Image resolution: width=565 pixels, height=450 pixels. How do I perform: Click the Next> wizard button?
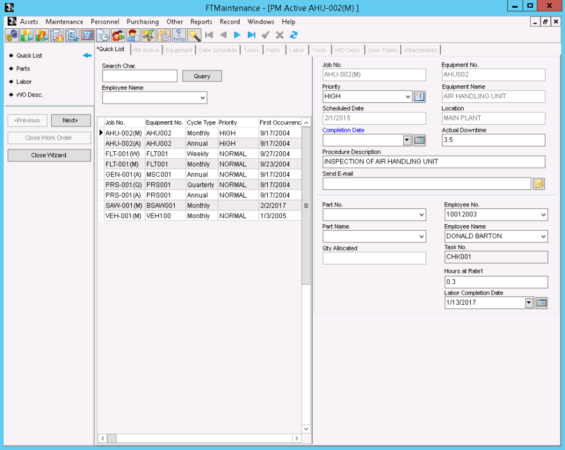71,120
